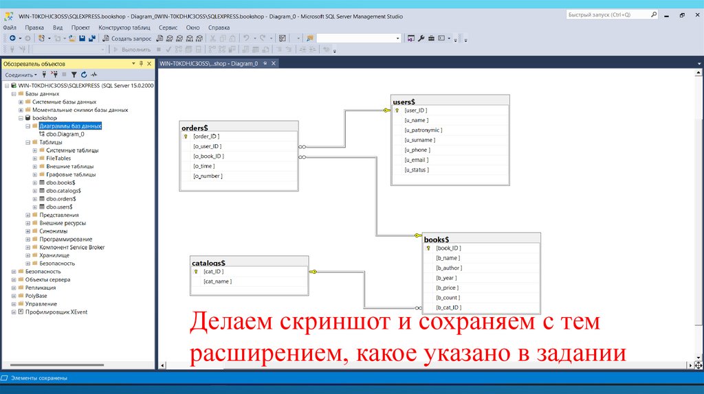This screenshot has height=394, width=704.
Task: Expand Системные базы данных folder
Action: coord(21,102)
